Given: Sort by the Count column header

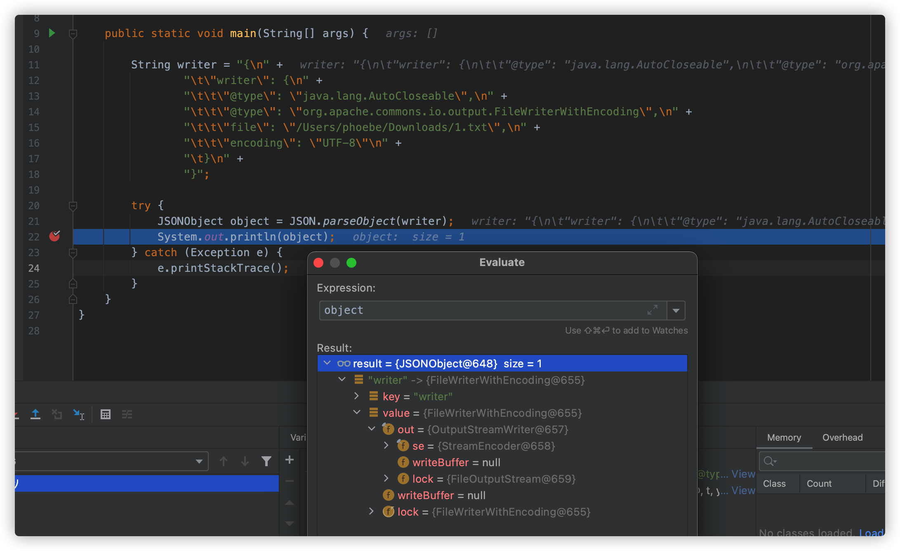Looking at the screenshot, I should (x=819, y=483).
